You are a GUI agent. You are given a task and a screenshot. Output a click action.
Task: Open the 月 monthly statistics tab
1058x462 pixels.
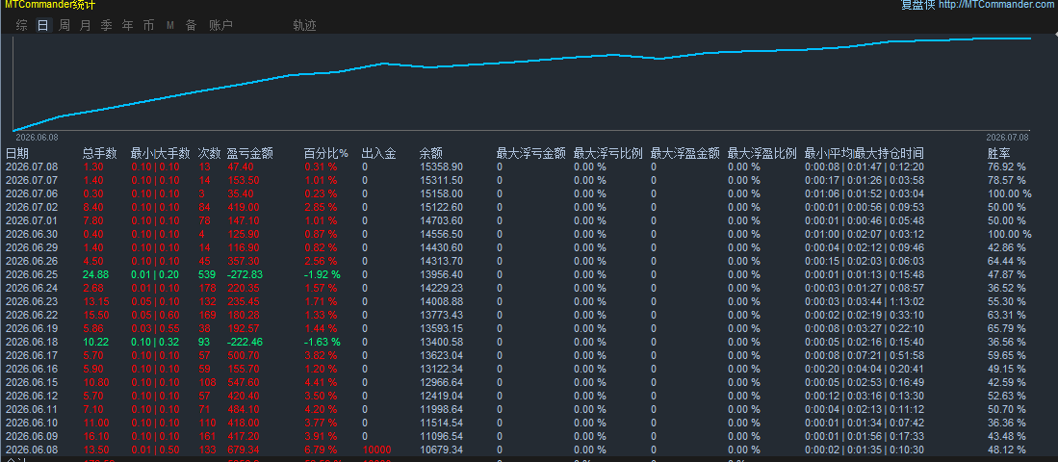85,26
